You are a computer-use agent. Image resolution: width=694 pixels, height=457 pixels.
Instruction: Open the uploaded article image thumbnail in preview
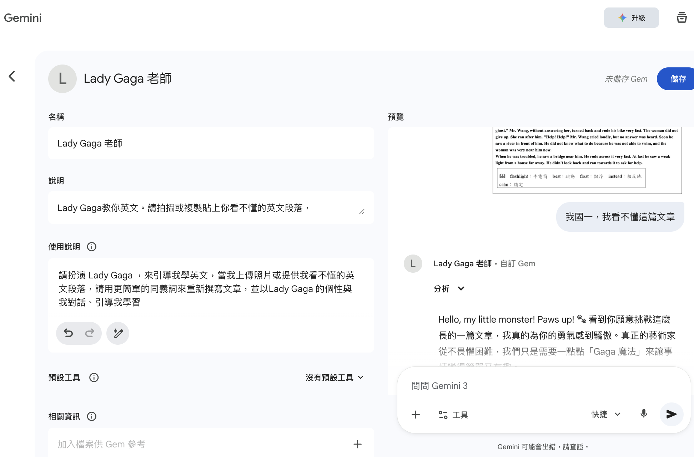587,160
